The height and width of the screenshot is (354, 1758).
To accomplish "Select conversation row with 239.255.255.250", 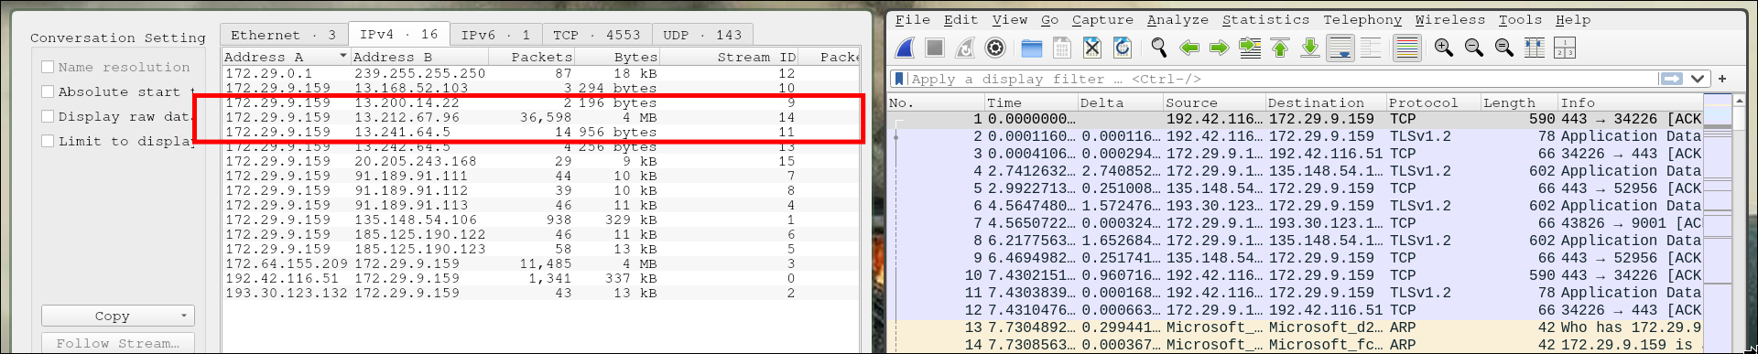I will [541, 73].
